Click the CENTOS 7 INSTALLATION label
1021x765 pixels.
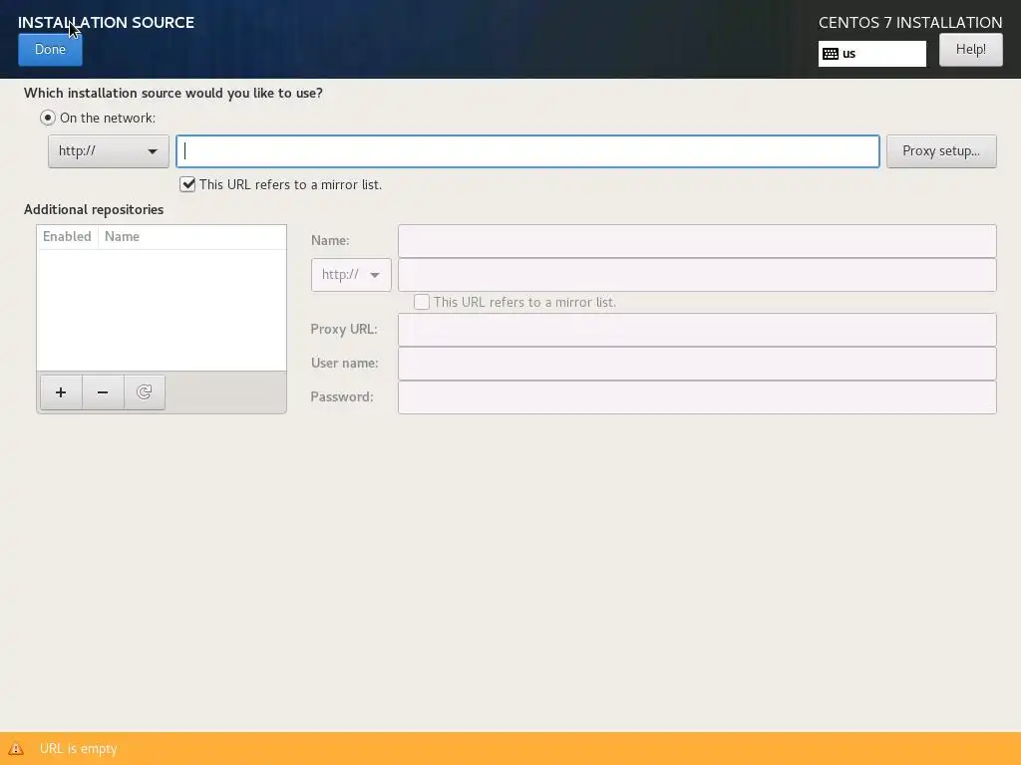(x=910, y=22)
